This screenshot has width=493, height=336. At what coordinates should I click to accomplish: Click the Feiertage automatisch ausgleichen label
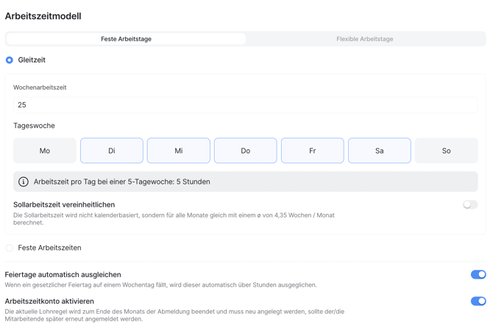tap(63, 274)
